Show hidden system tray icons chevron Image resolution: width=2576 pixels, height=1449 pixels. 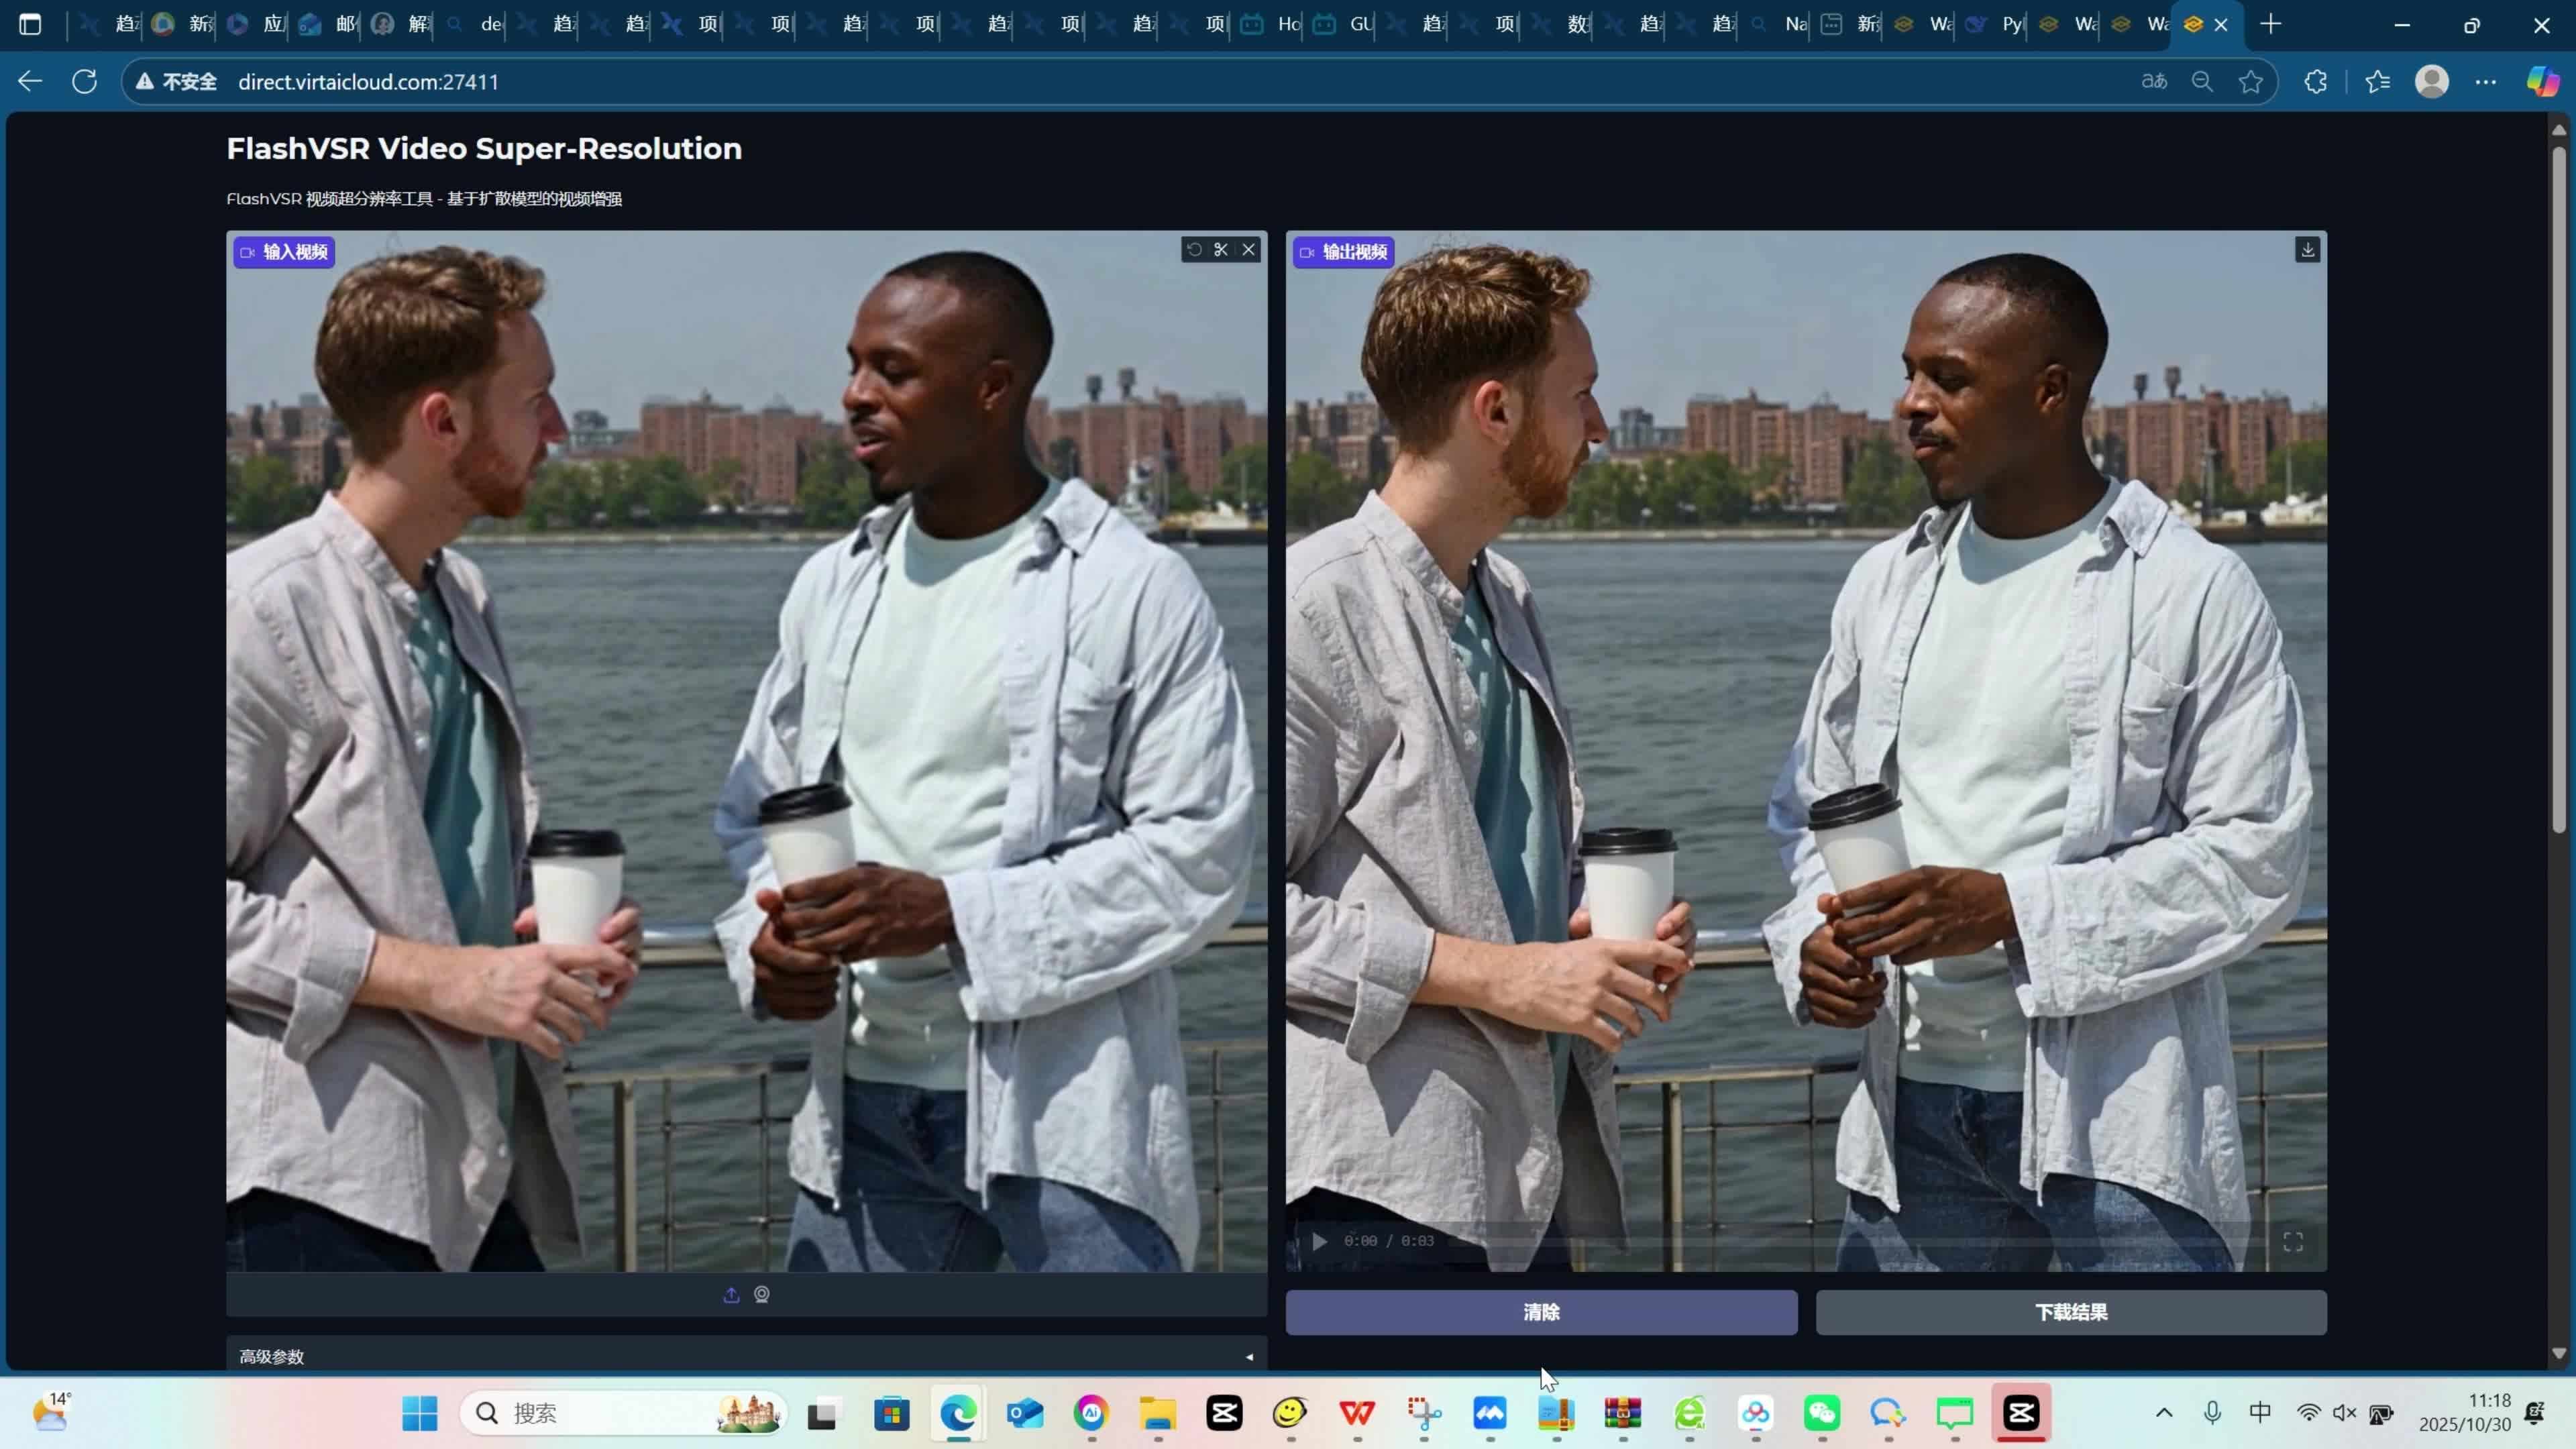(x=2164, y=1413)
